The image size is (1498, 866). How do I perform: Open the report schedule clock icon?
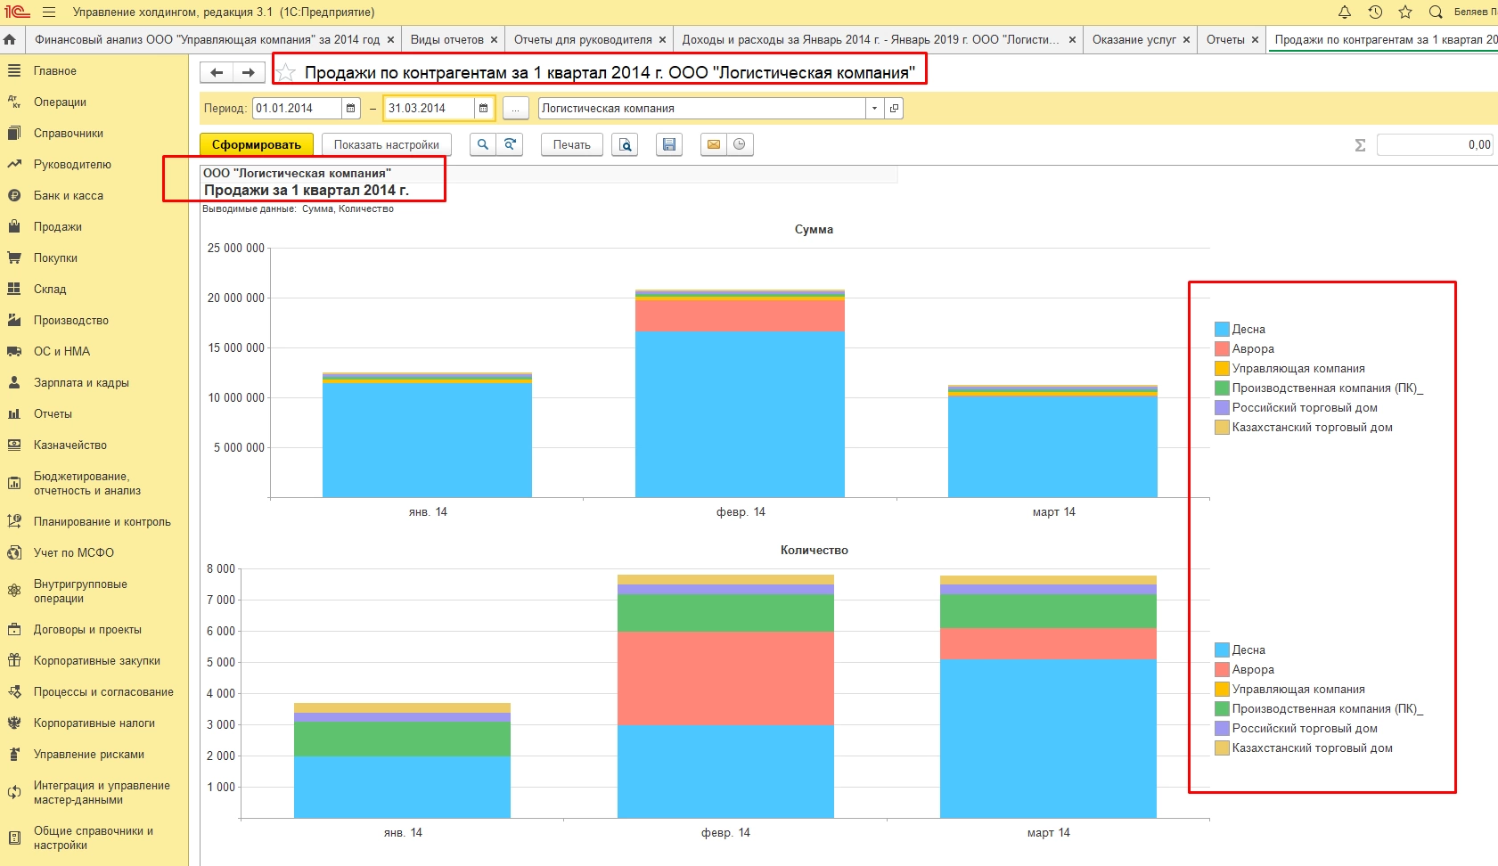(740, 144)
